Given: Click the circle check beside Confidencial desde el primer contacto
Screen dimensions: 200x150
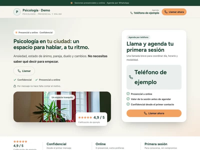Looking at the screenshot, I should [x=128, y=104].
